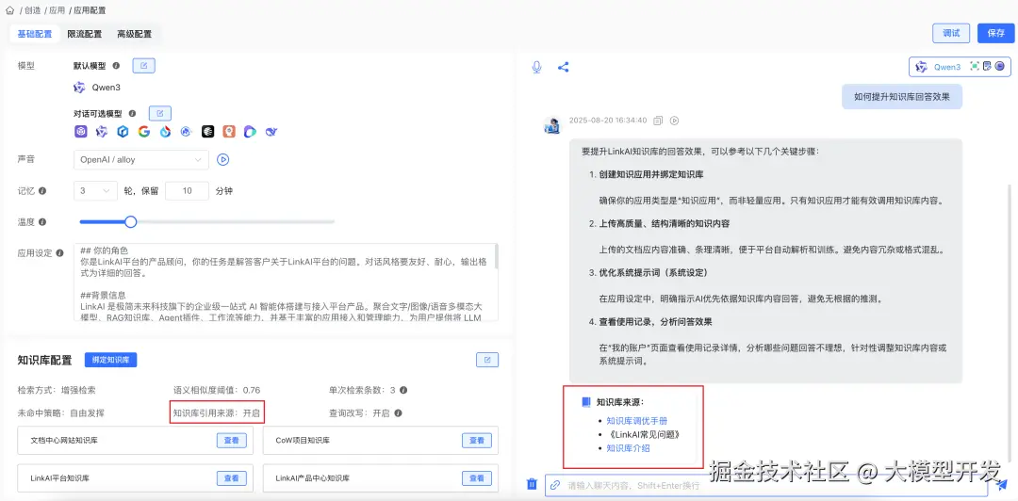Image resolution: width=1018 pixels, height=501 pixels.
Task: Edit the knowledge base configuration settings
Action: pos(487,360)
